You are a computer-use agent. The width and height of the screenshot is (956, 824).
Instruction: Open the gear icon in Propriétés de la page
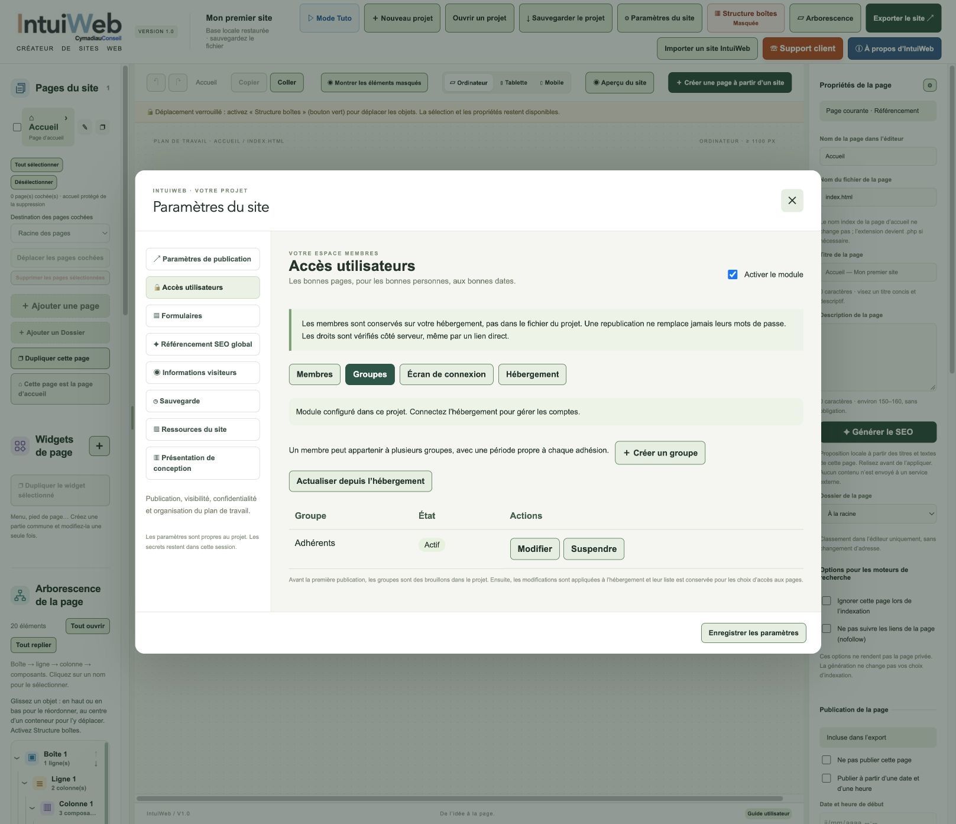coord(929,85)
